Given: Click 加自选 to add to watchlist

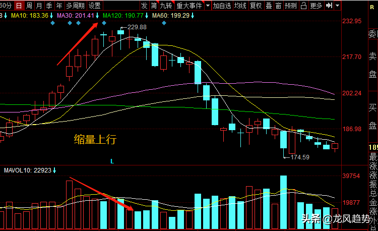Looking at the screenshot, I should 222,6.
